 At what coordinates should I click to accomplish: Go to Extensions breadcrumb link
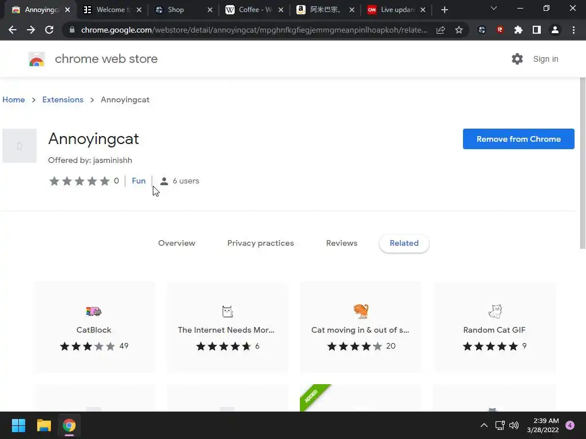click(63, 99)
